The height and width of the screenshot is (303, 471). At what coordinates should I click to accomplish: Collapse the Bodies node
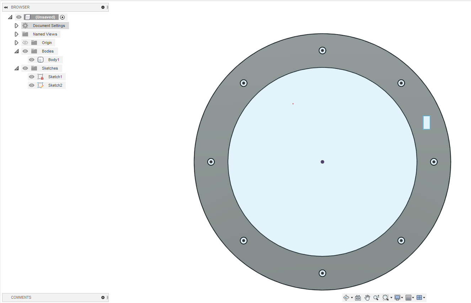click(16, 51)
